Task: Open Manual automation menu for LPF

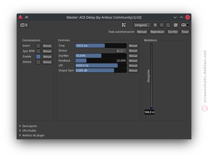Action: [x=133, y=66]
